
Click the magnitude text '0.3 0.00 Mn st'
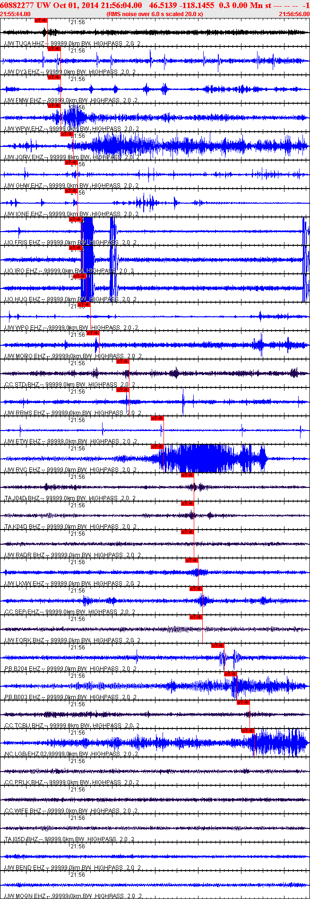click(x=245, y=5)
